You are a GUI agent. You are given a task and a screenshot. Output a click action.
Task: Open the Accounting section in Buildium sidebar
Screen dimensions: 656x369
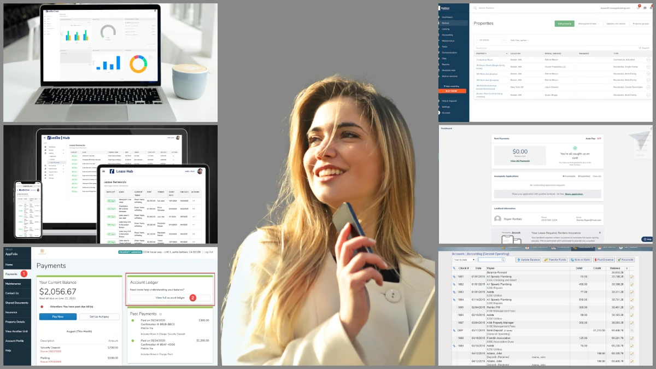pyautogui.click(x=448, y=34)
